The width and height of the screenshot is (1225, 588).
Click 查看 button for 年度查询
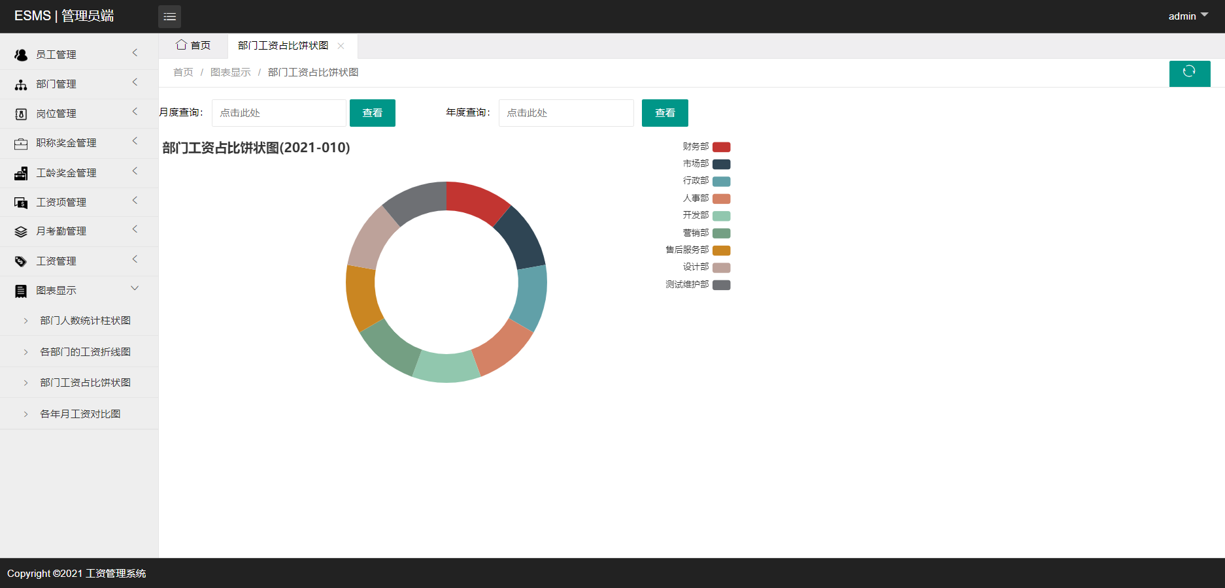point(665,113)
